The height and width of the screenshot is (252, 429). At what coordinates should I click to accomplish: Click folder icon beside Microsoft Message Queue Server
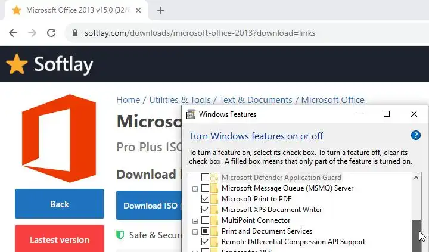pyautogui.click(x=214, y=188)
